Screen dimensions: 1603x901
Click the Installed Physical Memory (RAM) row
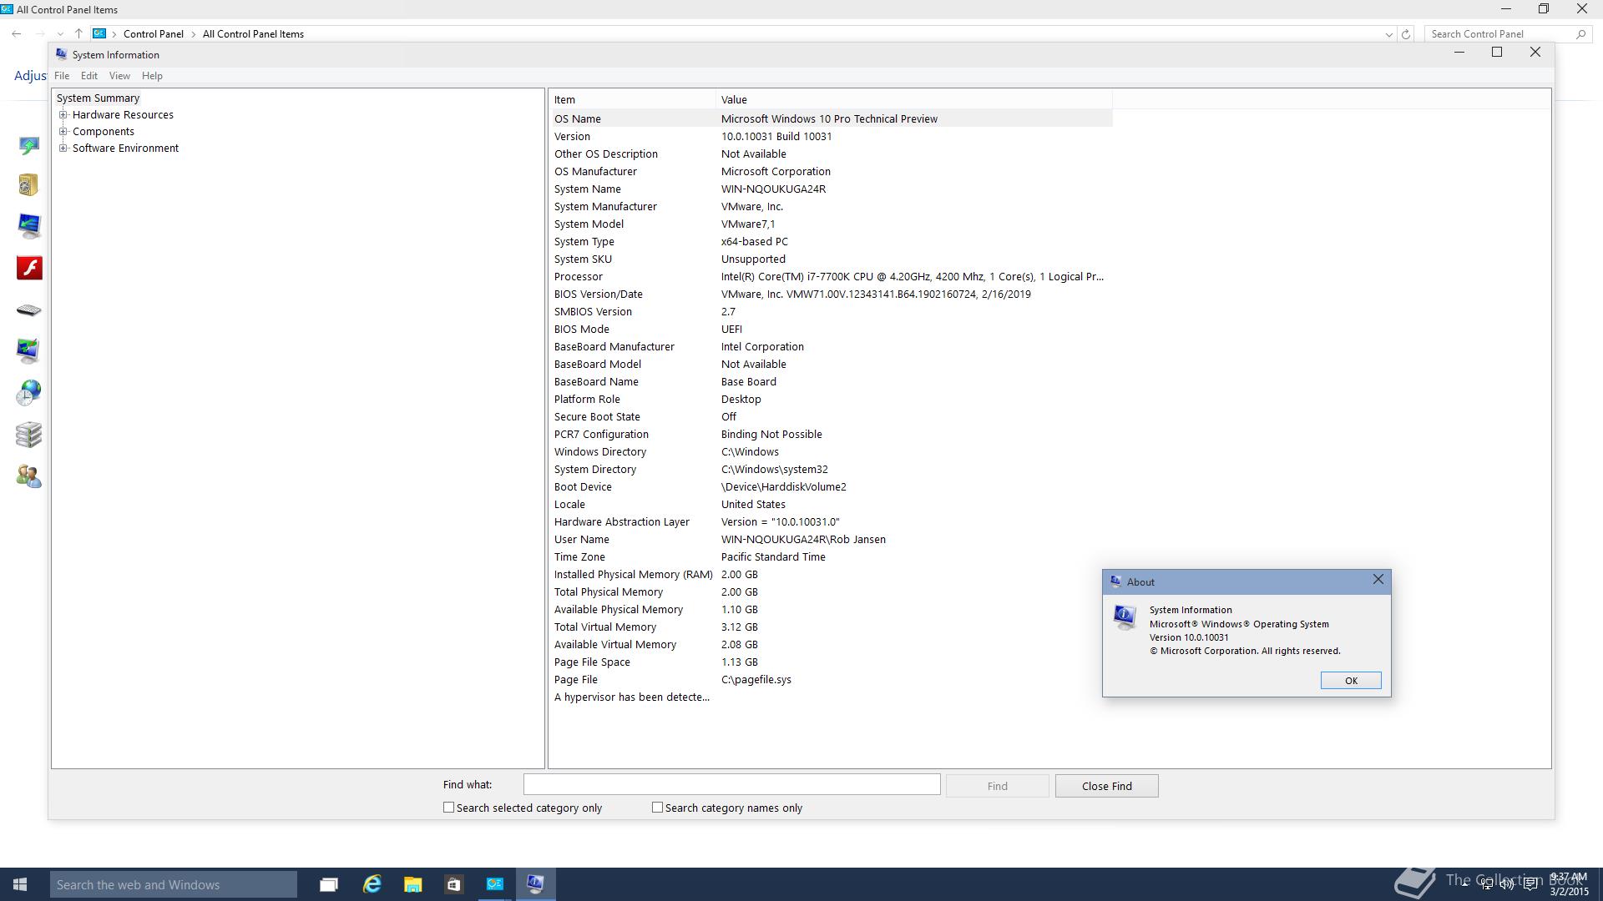[x=831, y=575]
